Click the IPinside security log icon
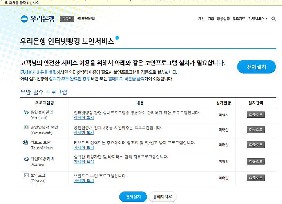This screenshot has width=282, height=204. tap(26, 175)
